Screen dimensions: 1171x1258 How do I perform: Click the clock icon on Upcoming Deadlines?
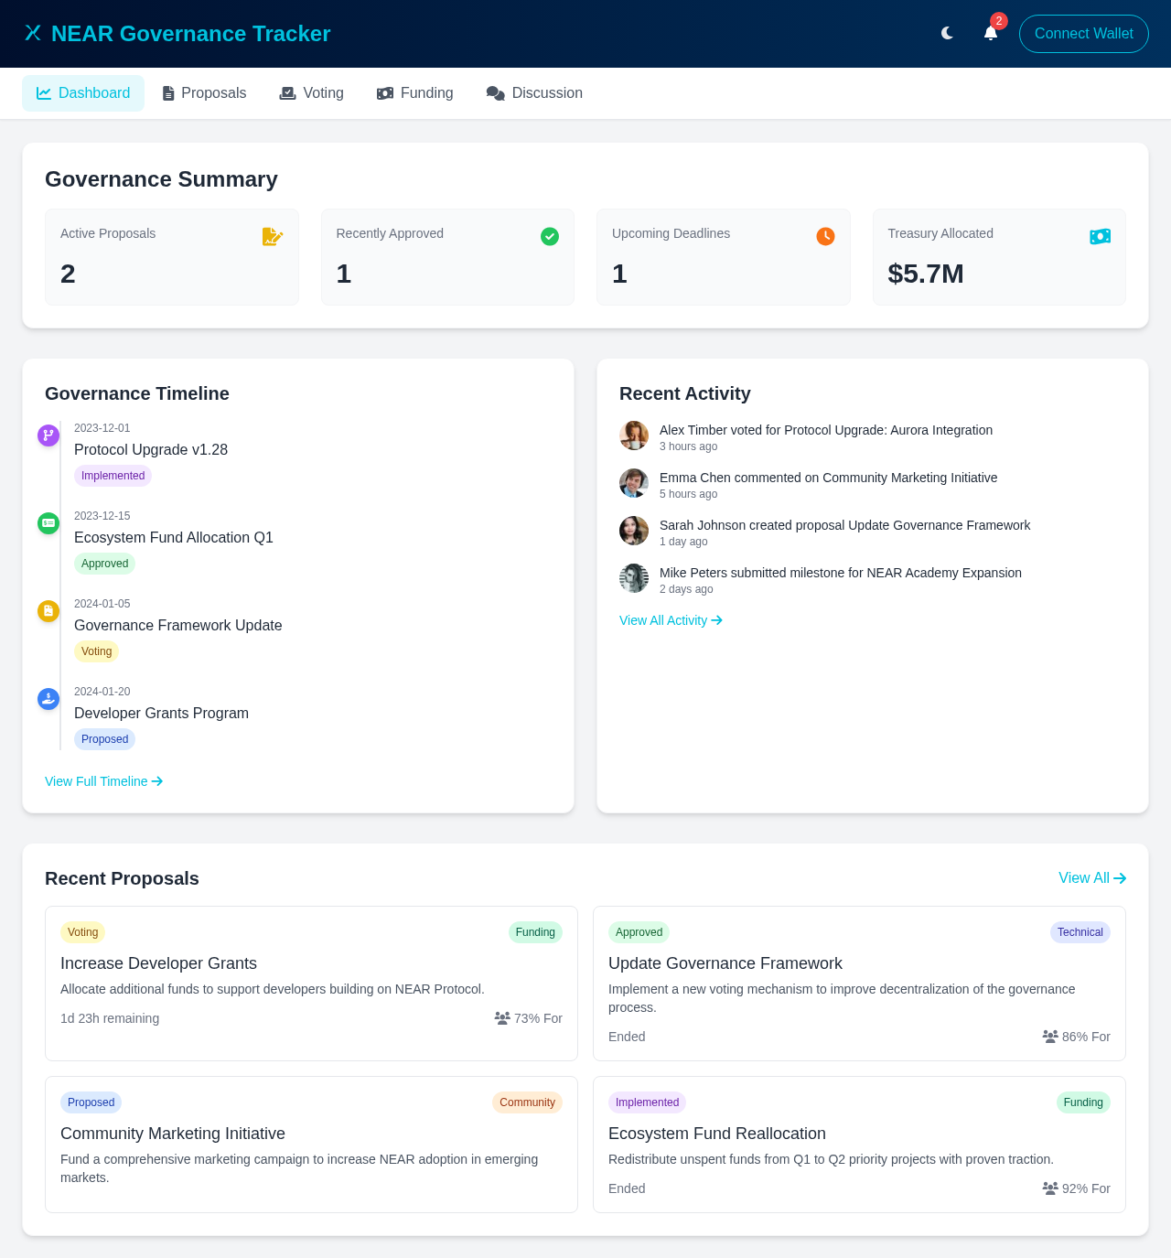(x=825, y=236)
